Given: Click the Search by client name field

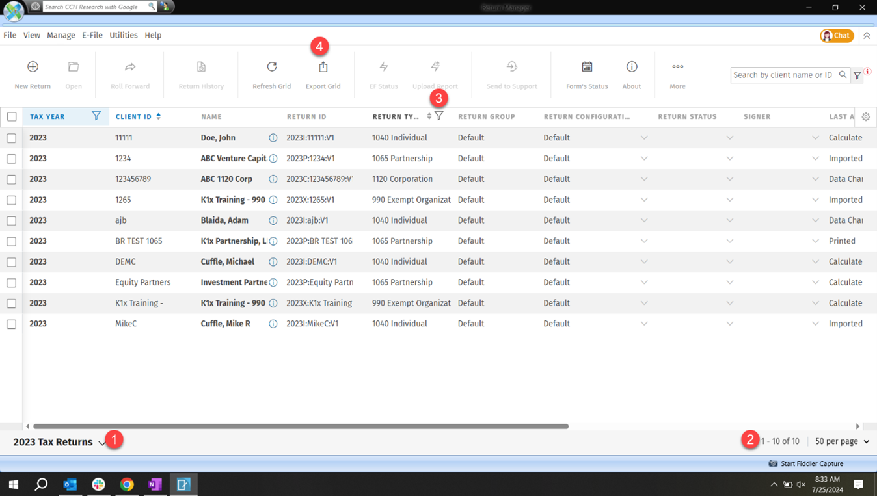Looking at the screenshot, I should click(783, 75).
